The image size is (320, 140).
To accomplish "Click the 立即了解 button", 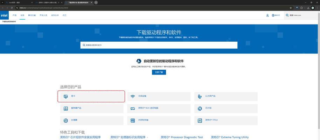I will (159, 72).
